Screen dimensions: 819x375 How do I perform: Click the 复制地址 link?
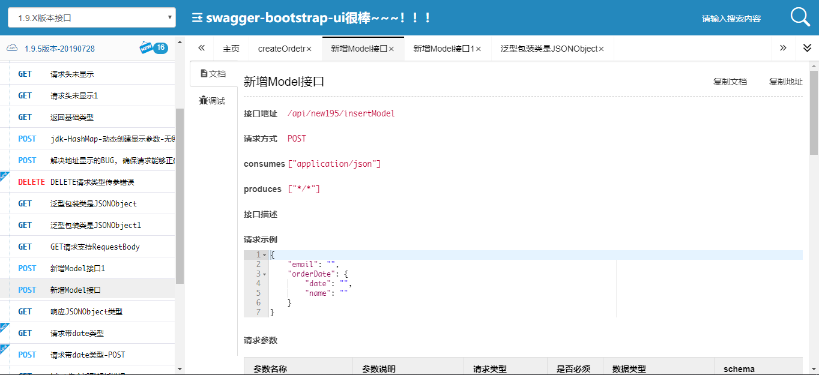(x=786, y=82)
